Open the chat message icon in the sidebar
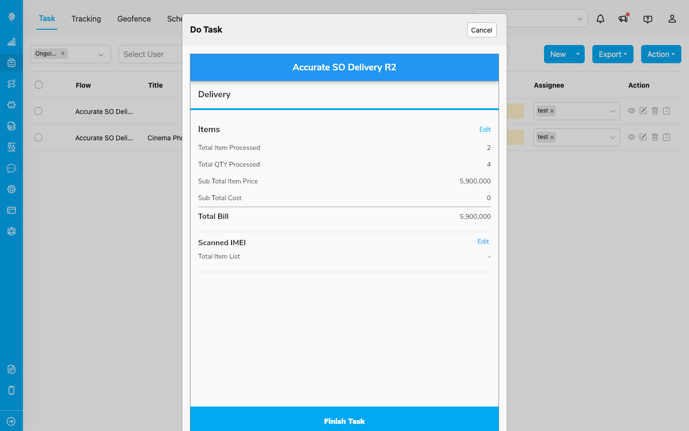The height and width of the screenshot is (431, 689). point(11,168)
